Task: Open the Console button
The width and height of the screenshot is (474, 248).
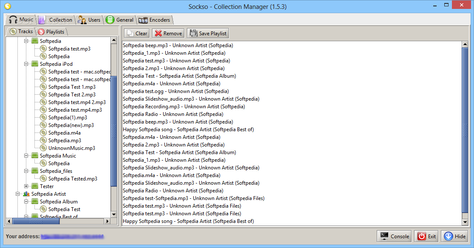Action: (x=395, y=237)
